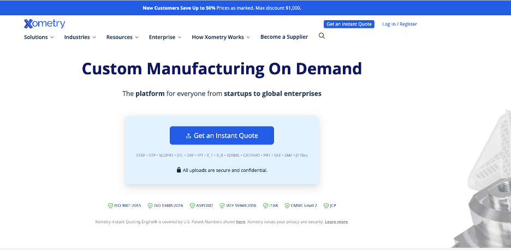The width and height of the screenshot is (511, 250).
Task: Click the CMMC Level 2 label
Action: coord(304,206)
